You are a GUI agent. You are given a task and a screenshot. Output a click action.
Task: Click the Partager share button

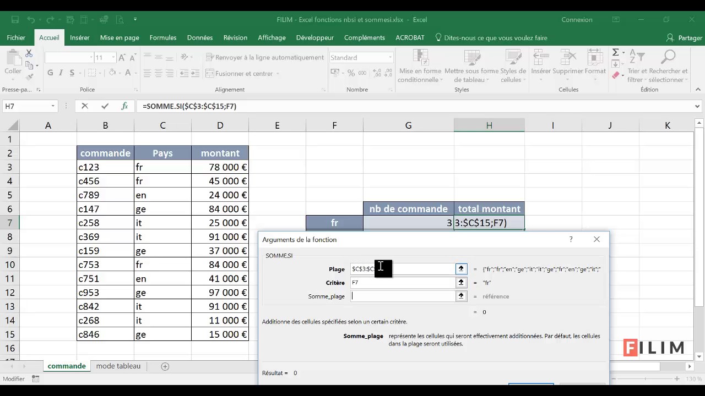coord(685,38)
